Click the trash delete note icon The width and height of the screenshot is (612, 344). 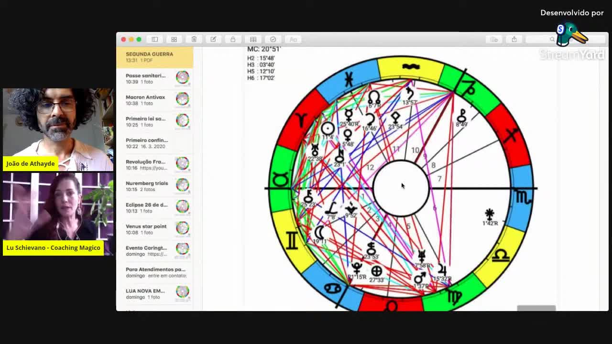[x=194, y=39]
